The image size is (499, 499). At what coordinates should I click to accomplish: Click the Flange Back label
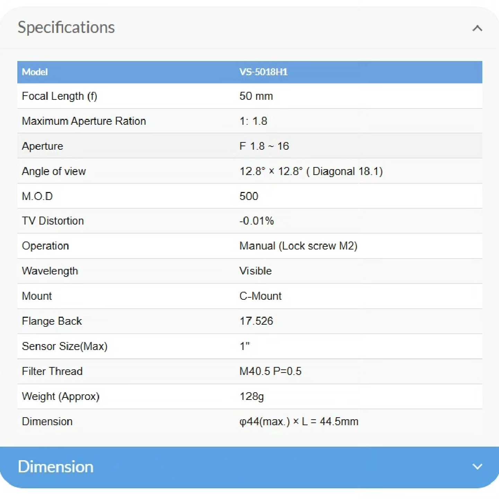tap(52, 321)
